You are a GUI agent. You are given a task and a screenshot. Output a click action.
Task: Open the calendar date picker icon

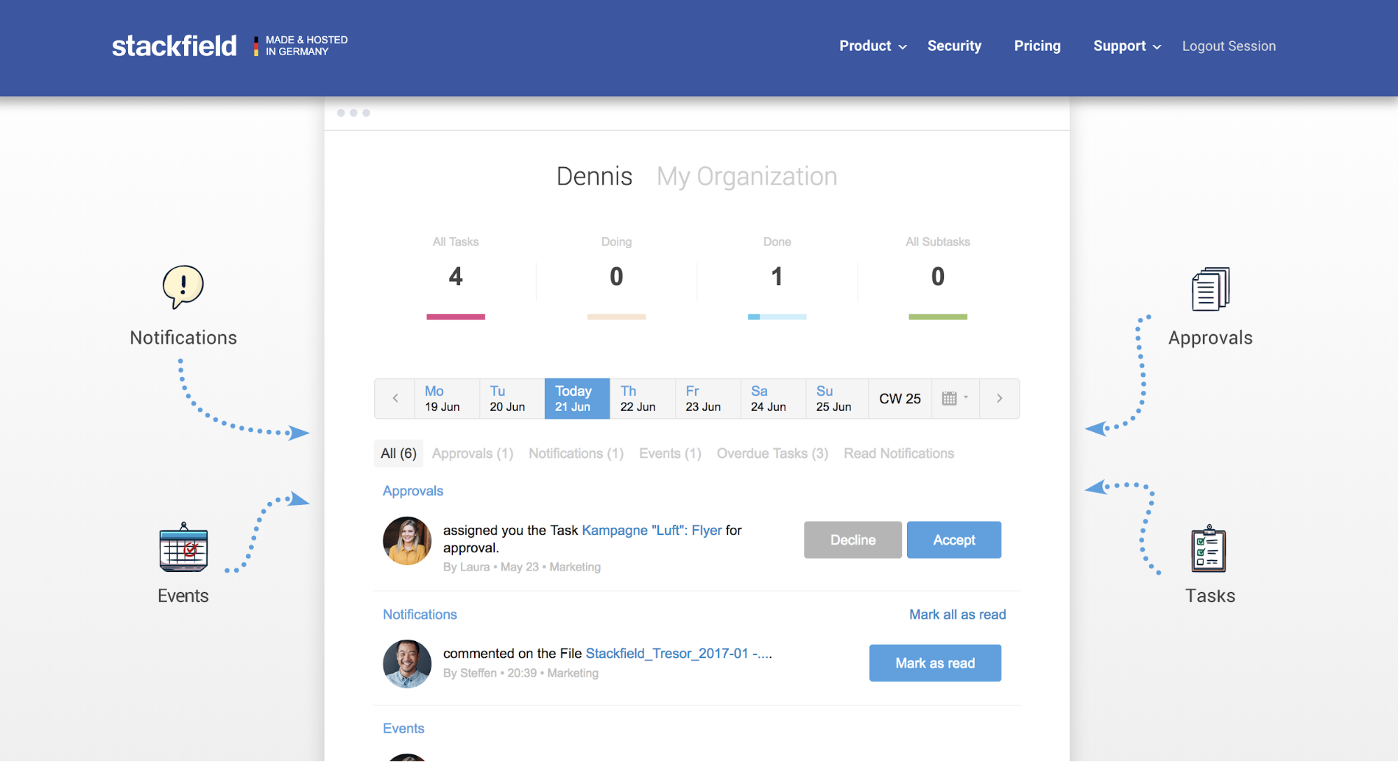955,398
